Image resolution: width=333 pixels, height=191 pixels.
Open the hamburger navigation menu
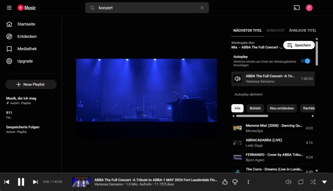9,8
